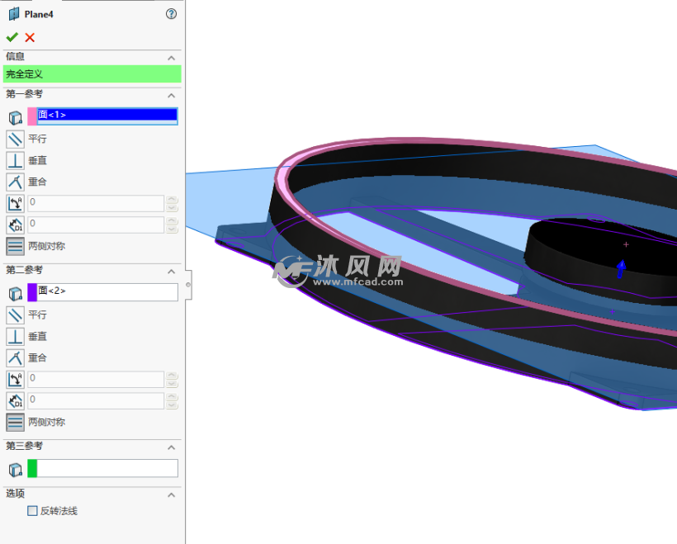Open the help question mark icon

click(172, 14)
